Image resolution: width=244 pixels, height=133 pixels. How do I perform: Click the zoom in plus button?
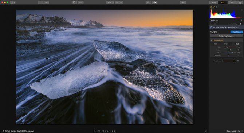[121, 3]
